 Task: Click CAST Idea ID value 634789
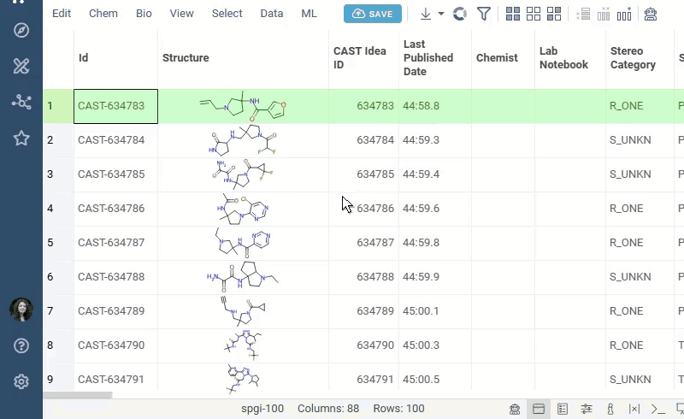(x=375, y=311)
